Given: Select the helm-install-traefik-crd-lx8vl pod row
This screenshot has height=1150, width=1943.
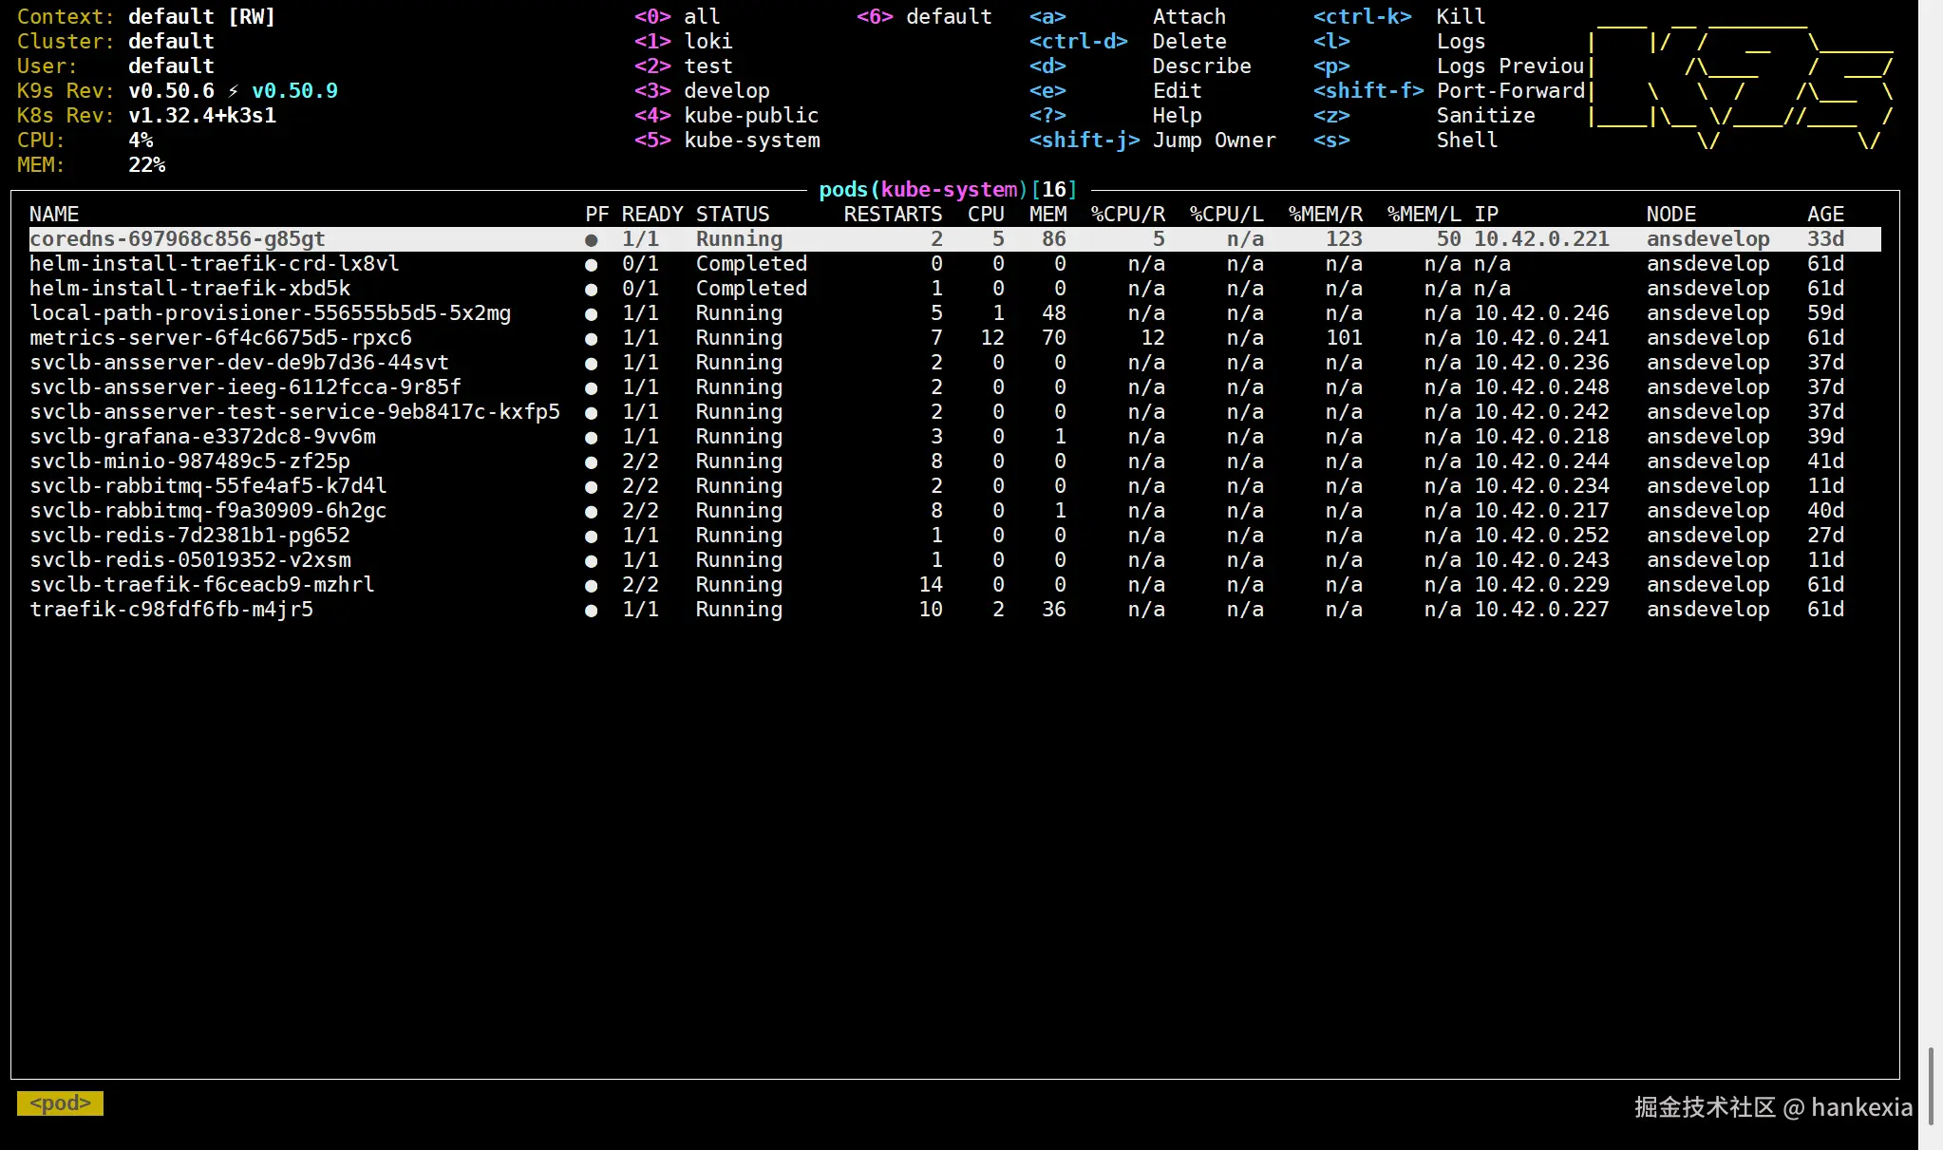Looking at the screenshot, I should click(x=214, y=264).
